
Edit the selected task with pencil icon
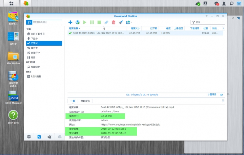[x=106, y=22]
